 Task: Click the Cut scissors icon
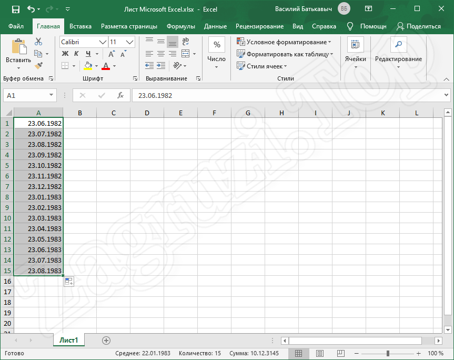[38, 42]
